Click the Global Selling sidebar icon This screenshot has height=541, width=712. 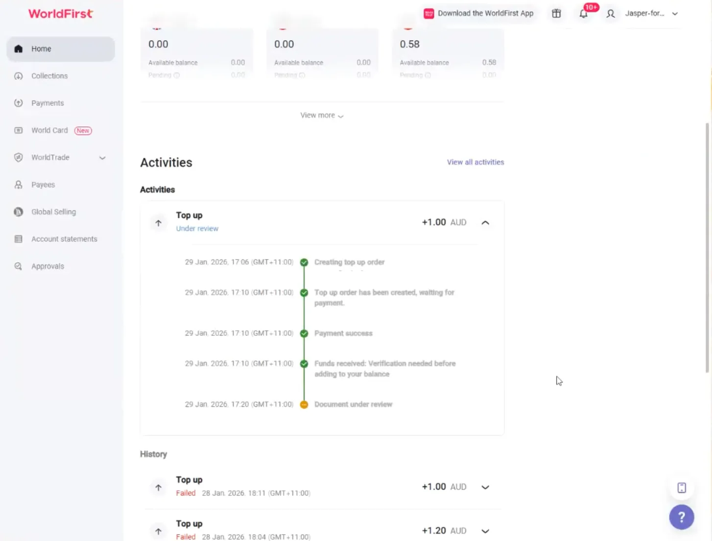pos(19,212)
